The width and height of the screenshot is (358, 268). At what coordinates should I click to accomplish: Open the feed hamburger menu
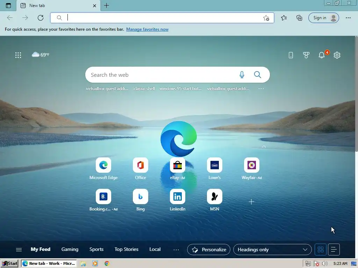(19, 250)
